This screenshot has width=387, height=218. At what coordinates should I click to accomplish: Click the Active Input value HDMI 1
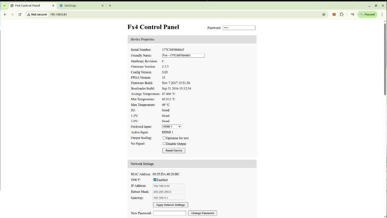[167, 132]
